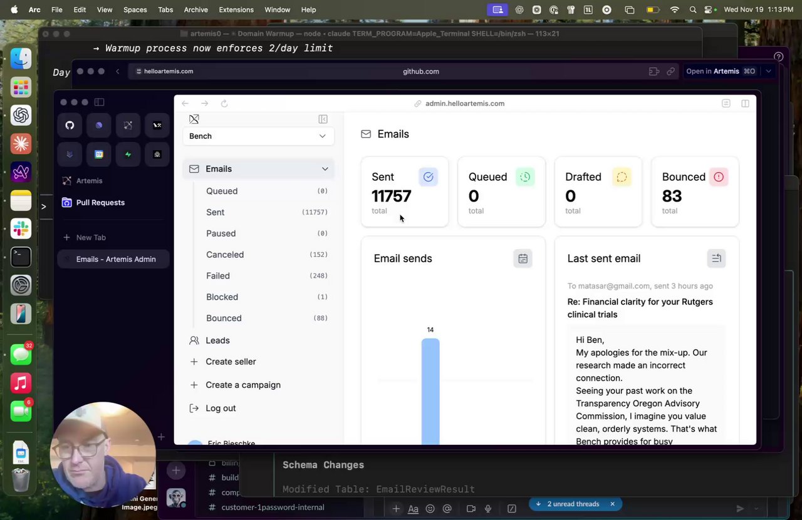Open the Archive menu
This screenshot has width=802, height=520.
coord(195,9)
